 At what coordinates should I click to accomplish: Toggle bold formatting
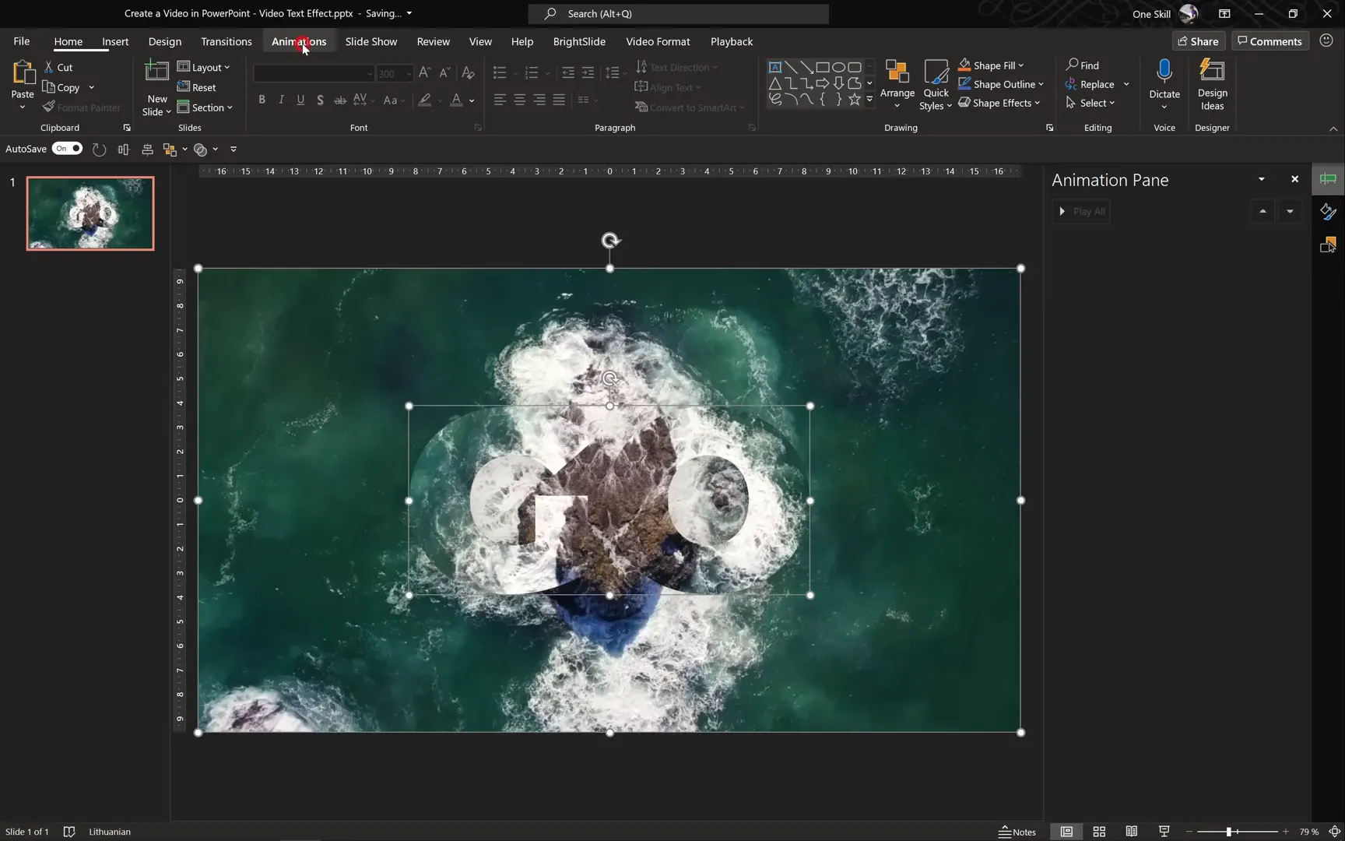coord(262,100)
